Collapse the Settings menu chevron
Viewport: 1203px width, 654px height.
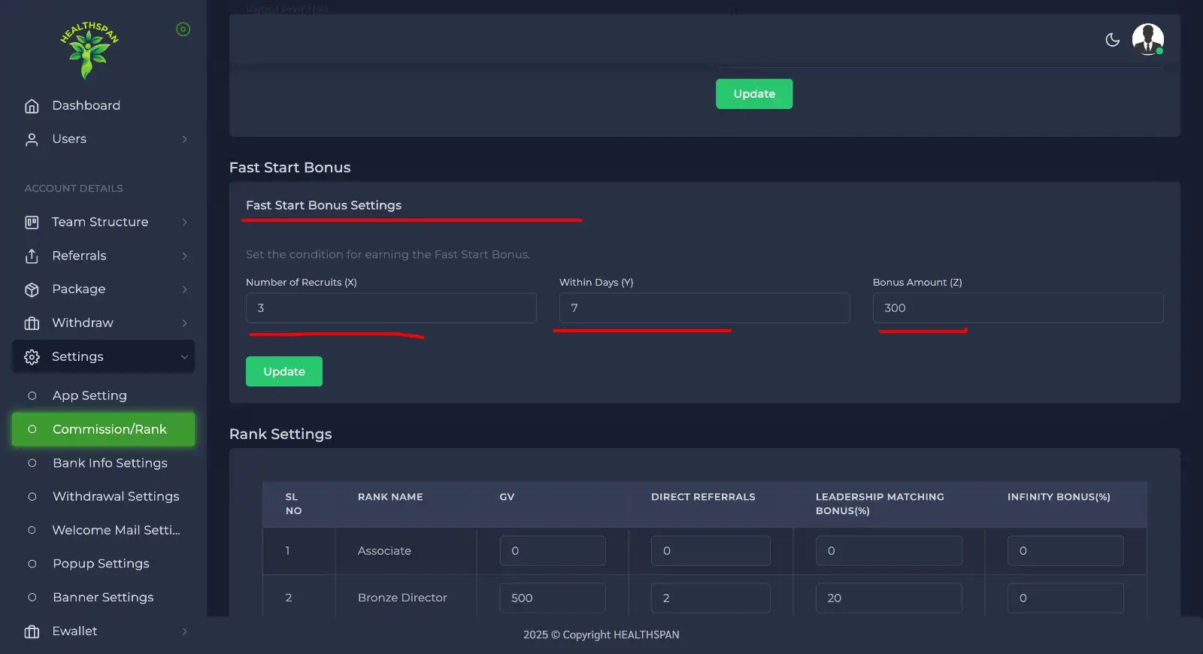pos(184,357)
